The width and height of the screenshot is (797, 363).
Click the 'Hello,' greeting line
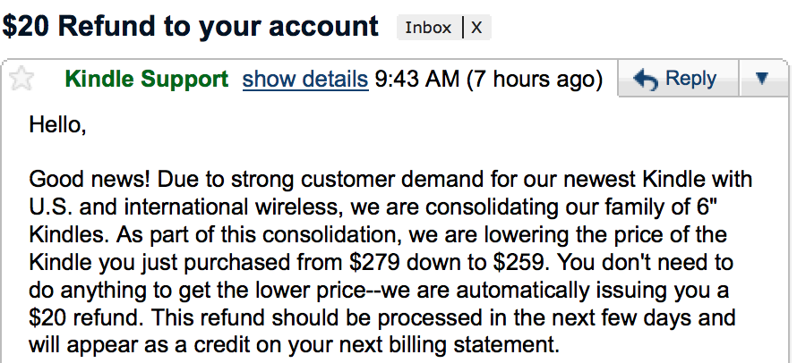click(x=57, y=124)
